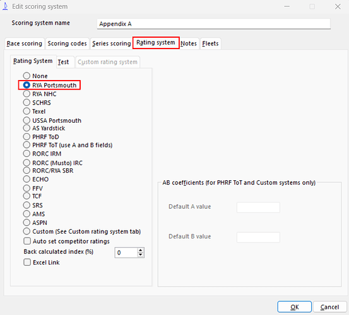Confirm with the OK button

(294, 307)
